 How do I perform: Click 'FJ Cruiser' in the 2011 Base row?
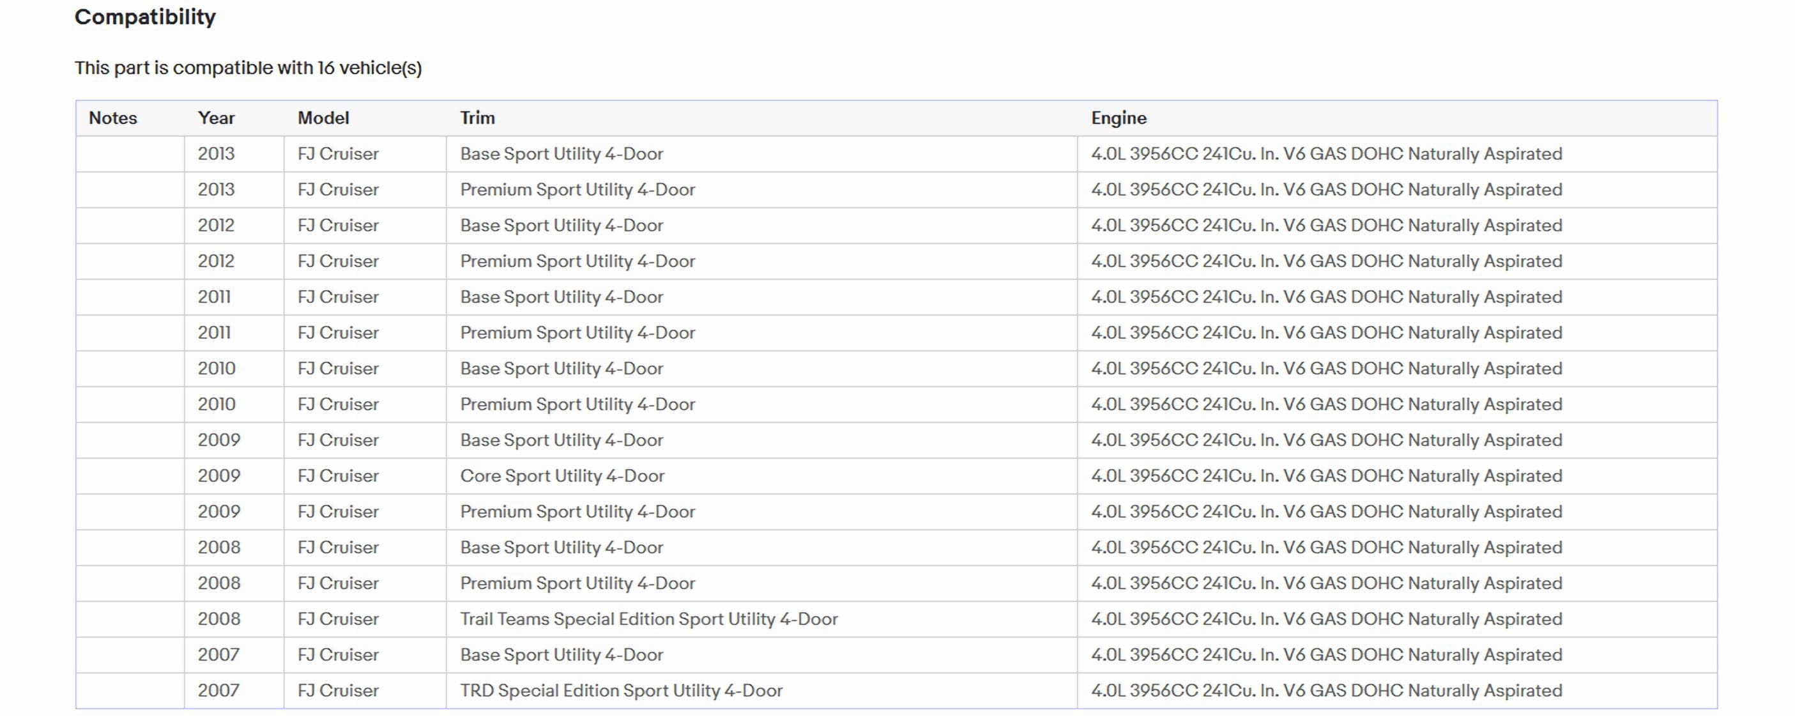coord(338,297)
